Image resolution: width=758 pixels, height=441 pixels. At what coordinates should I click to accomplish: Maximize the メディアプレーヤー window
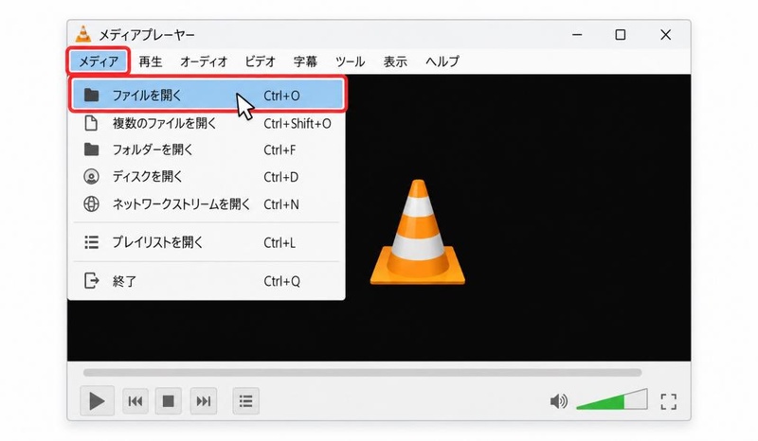[621, 35]
